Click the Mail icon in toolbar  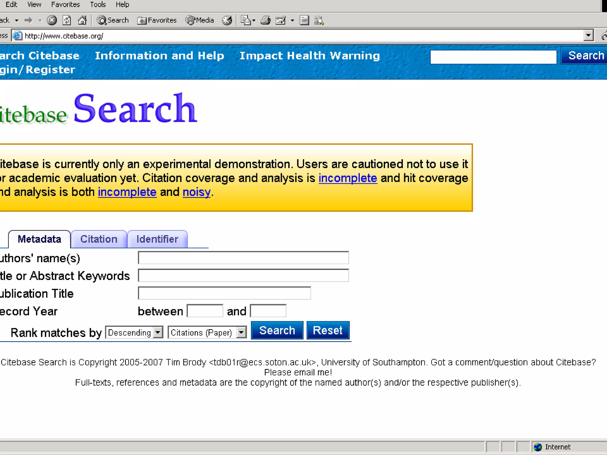tap(246, 20)
